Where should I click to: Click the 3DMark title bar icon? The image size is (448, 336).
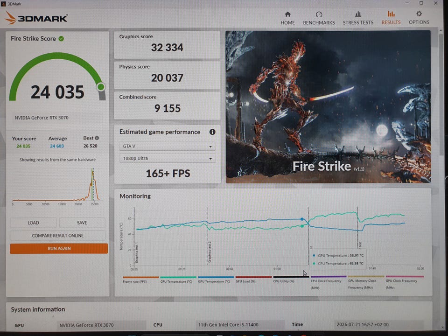3,4
